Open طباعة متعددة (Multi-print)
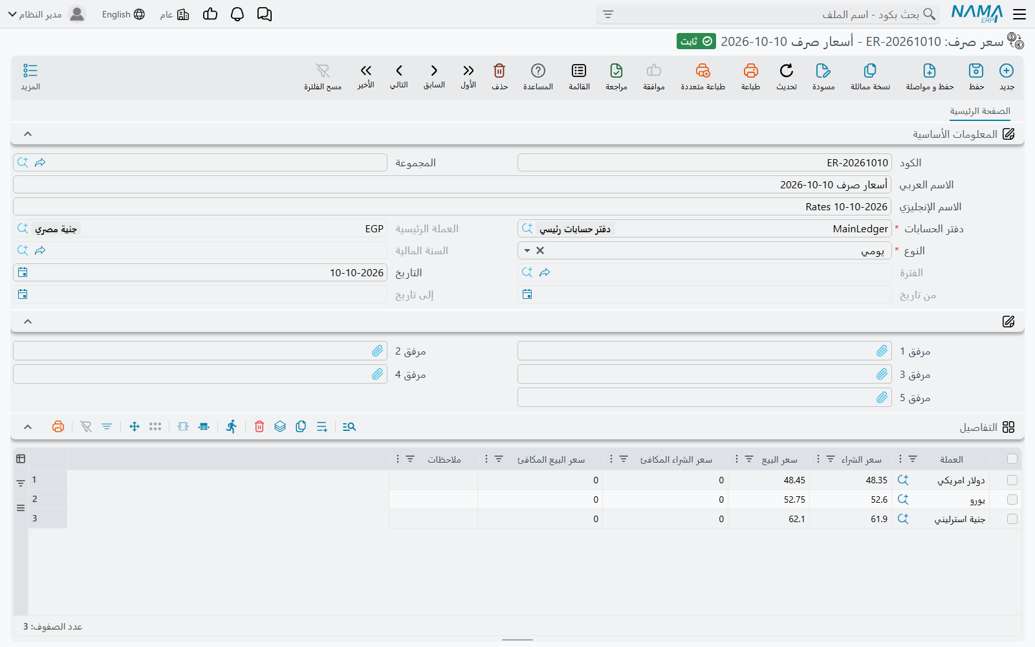This screenshot has width=1035, height=647. point(703,71)
